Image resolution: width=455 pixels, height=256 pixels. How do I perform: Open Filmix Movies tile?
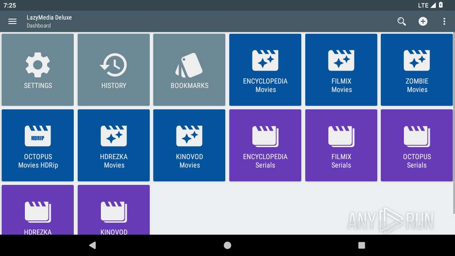pyautogui.click(x=341, y=70)
